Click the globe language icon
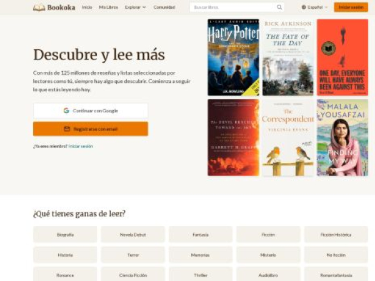Viewport: 375px width, 281px height. pos(304,7)
